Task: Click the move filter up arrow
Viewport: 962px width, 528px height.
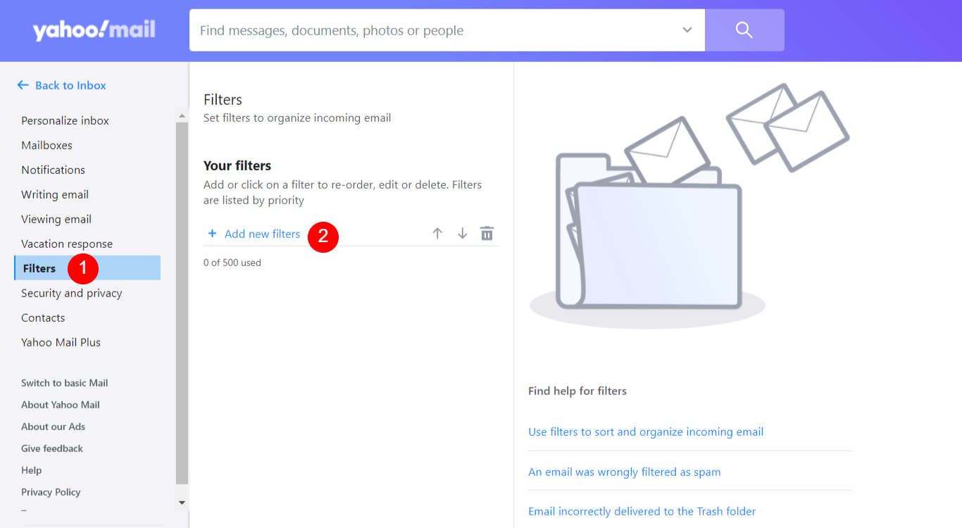Action: [x=437, y=234]
